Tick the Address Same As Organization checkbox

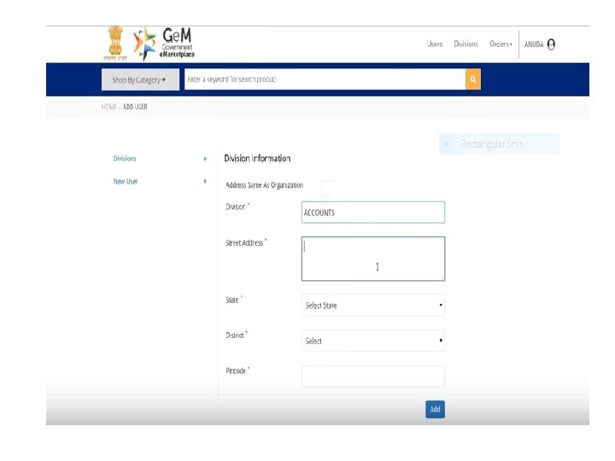point(327,188)
